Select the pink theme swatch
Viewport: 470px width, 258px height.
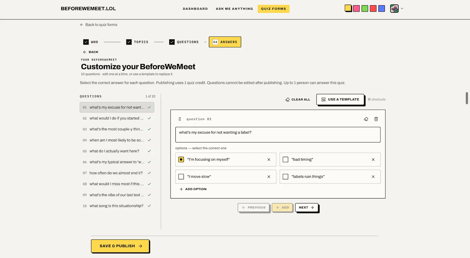click(356, 9)
